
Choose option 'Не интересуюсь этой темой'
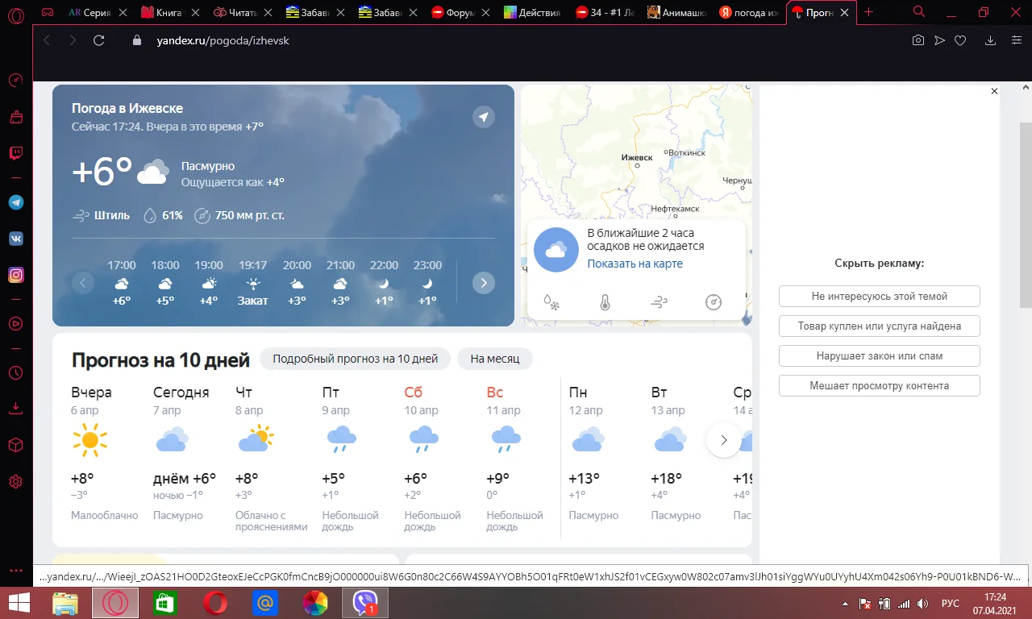(879, 296)
